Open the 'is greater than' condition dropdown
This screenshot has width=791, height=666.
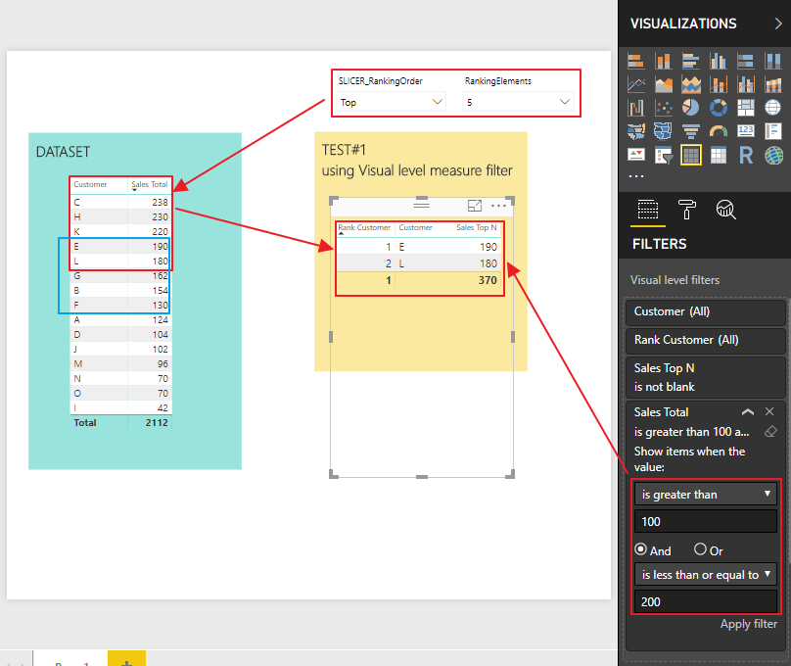[705, 494]
